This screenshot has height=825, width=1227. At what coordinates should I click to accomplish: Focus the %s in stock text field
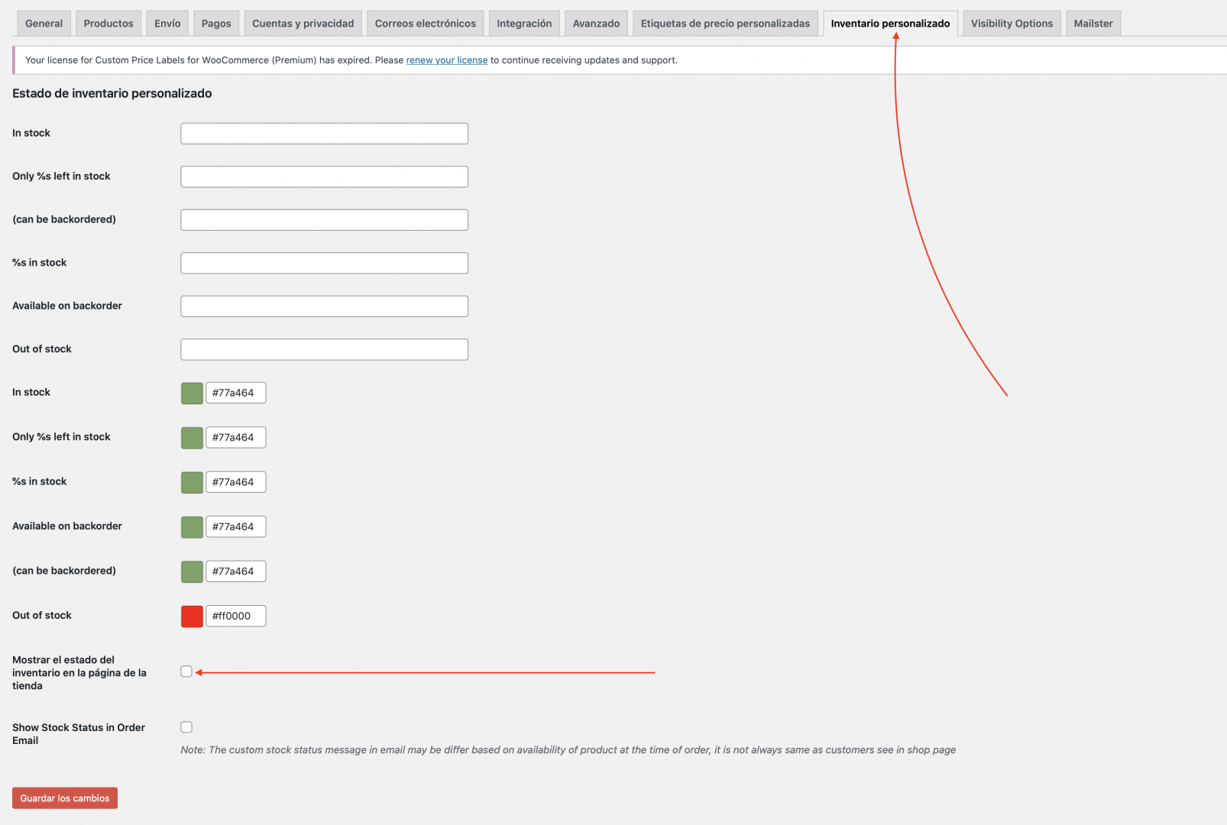click(x=325, y=263)
